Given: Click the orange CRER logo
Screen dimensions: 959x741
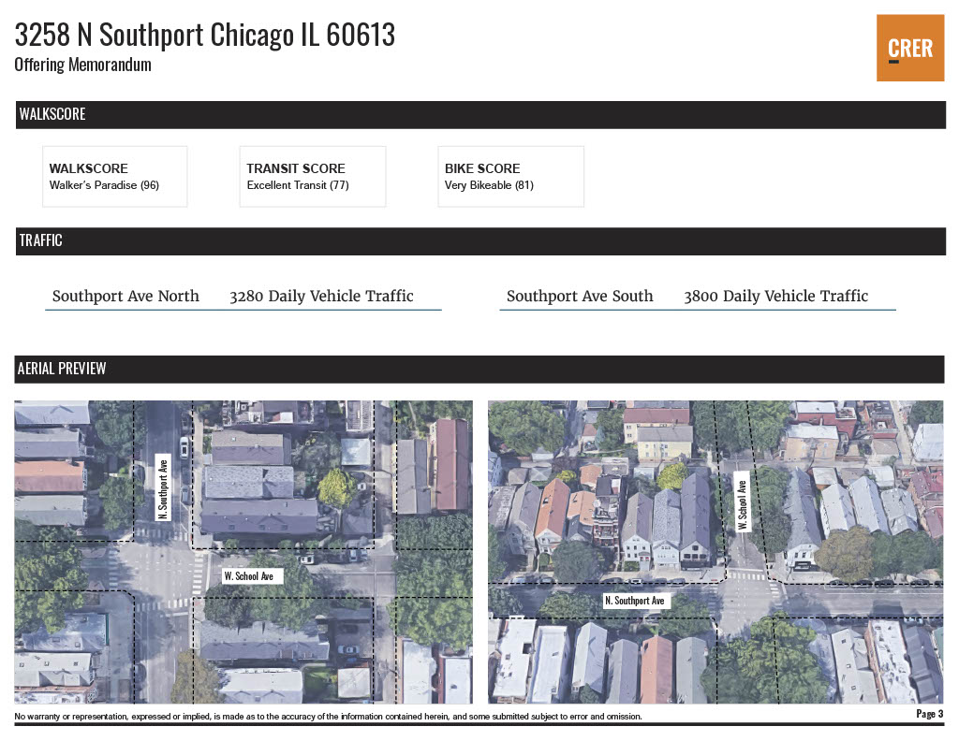Looking at the screenshot, I should [x=909, y=48].
